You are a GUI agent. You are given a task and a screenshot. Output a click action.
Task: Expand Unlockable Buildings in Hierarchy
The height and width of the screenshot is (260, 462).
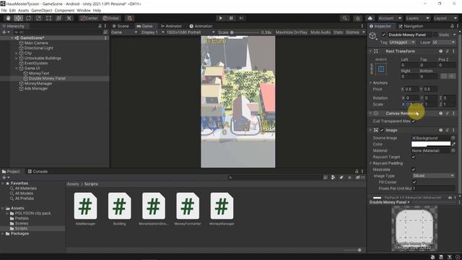click(16, 58)
